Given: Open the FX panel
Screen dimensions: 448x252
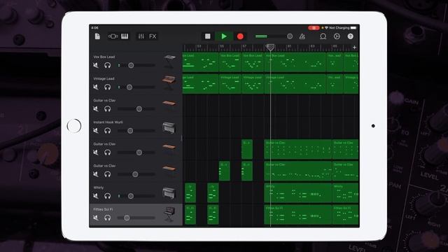Looking at the screenshot, I should (x=153, y=36).
